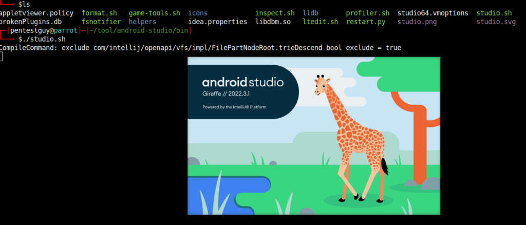The height and width of the screenshot is (225, 526).
Task: Click ltedit.sh in the listing
Action: [x=321, y=22]
